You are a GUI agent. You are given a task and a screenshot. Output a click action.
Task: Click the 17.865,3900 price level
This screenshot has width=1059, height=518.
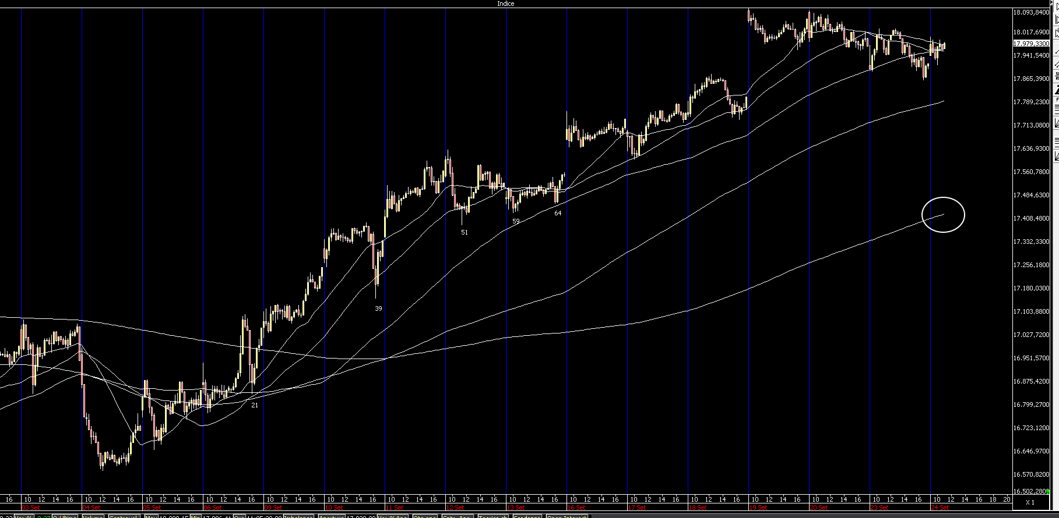click(1031, 79)
